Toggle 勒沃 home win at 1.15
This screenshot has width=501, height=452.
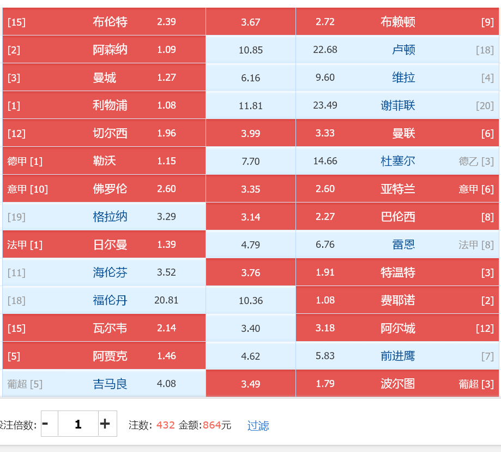pos(104,160)
